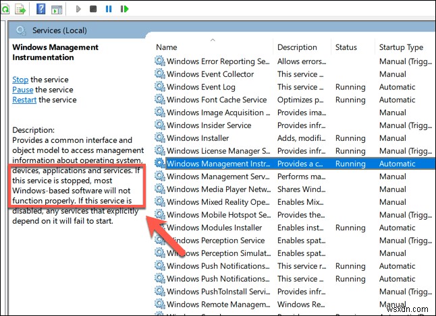The height and width of the screenshot is (316, 436).
Task: Click Restart the service link
Action: point(24,100)
